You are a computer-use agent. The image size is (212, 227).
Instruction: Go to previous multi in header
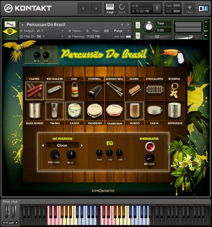tap(83, 8)
